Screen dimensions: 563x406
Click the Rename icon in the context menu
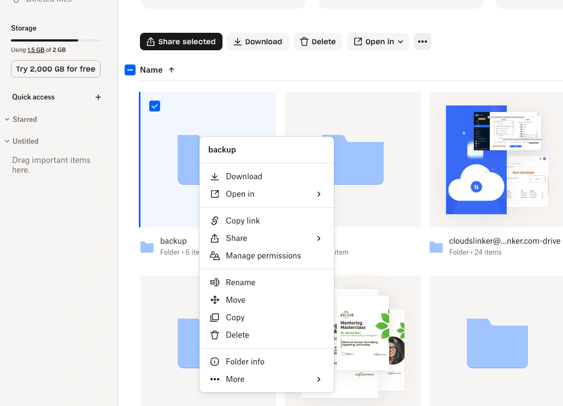214,282
